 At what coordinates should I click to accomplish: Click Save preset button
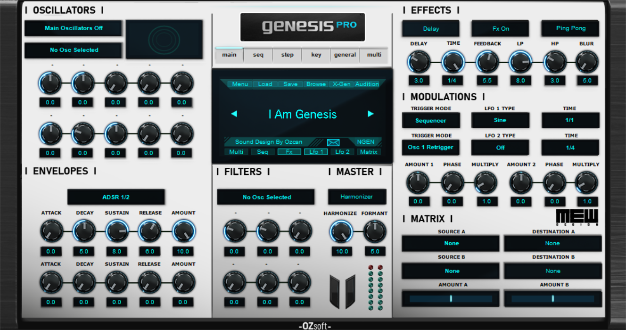point(290,84)
